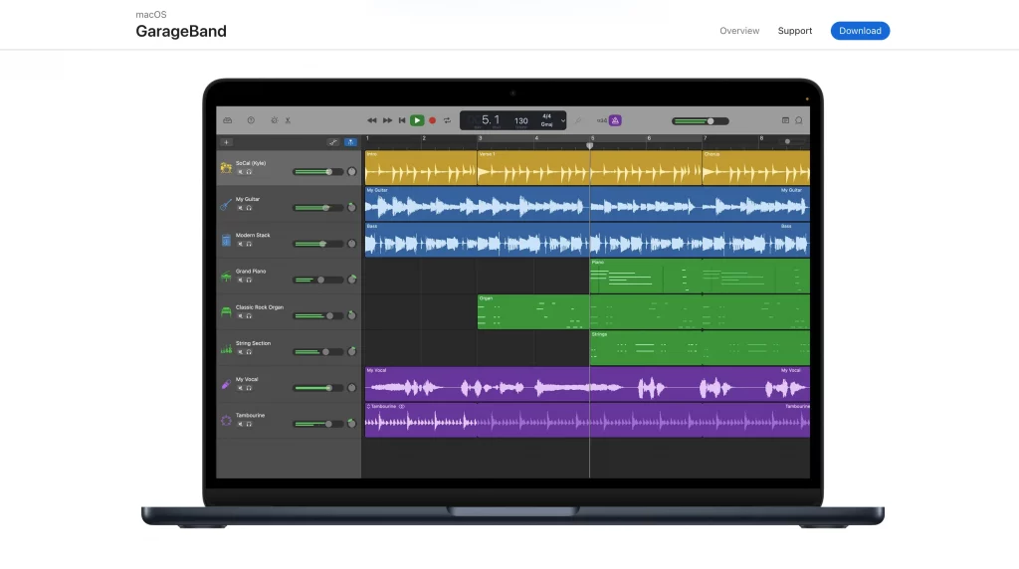This screenshot has height=569, width=1019.
Task: Click the SoCal (Kyle) drummer icon
Action: coord(226,168)
